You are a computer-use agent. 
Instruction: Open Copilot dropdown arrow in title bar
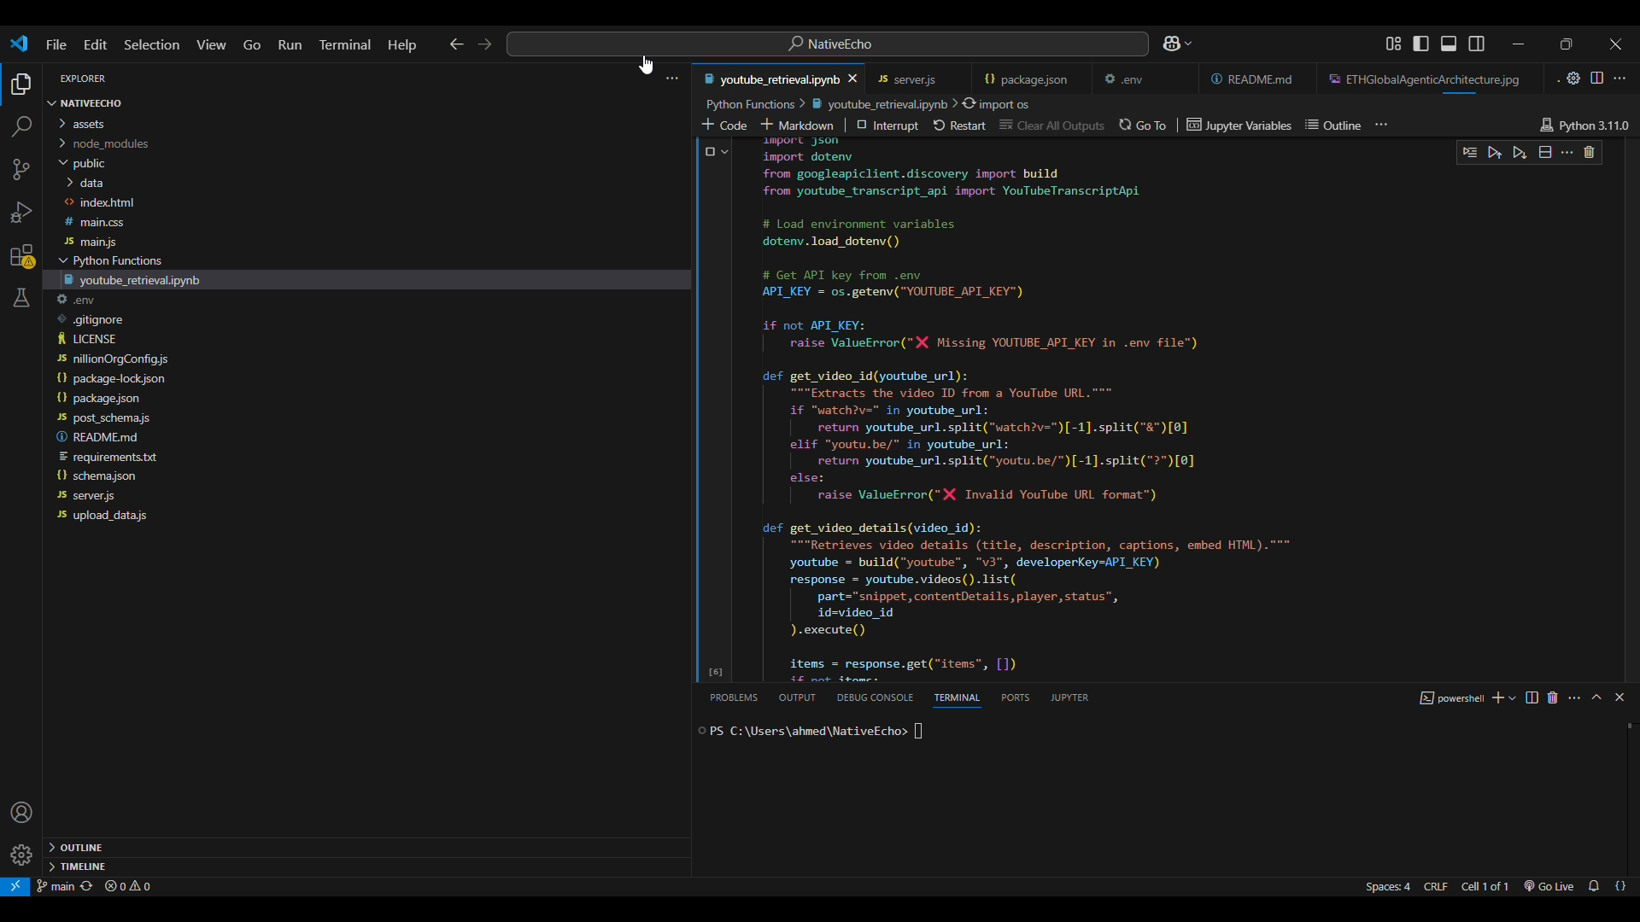tap(1188, 44)
